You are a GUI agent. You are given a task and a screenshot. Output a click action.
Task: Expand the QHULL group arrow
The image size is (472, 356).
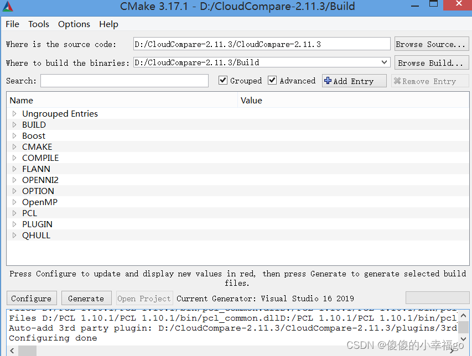tap(14, 235)
